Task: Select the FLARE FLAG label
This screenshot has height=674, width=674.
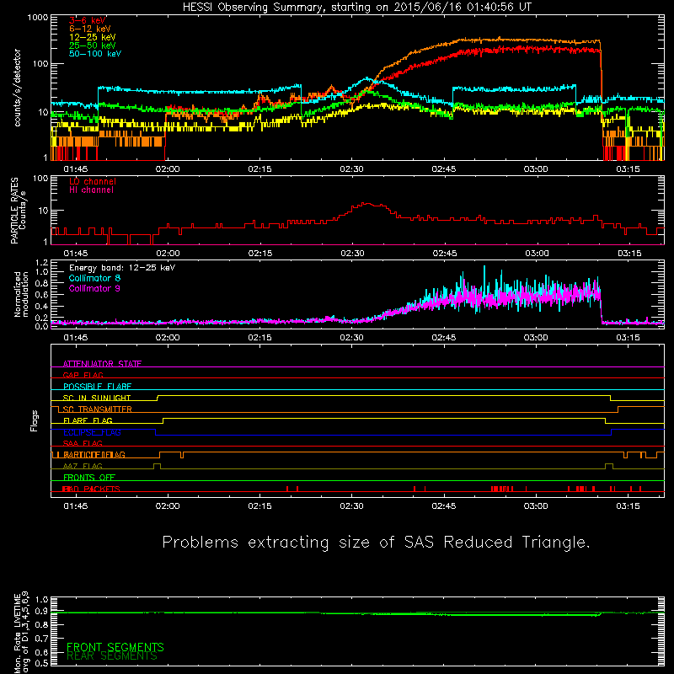Action: [88, 420]
